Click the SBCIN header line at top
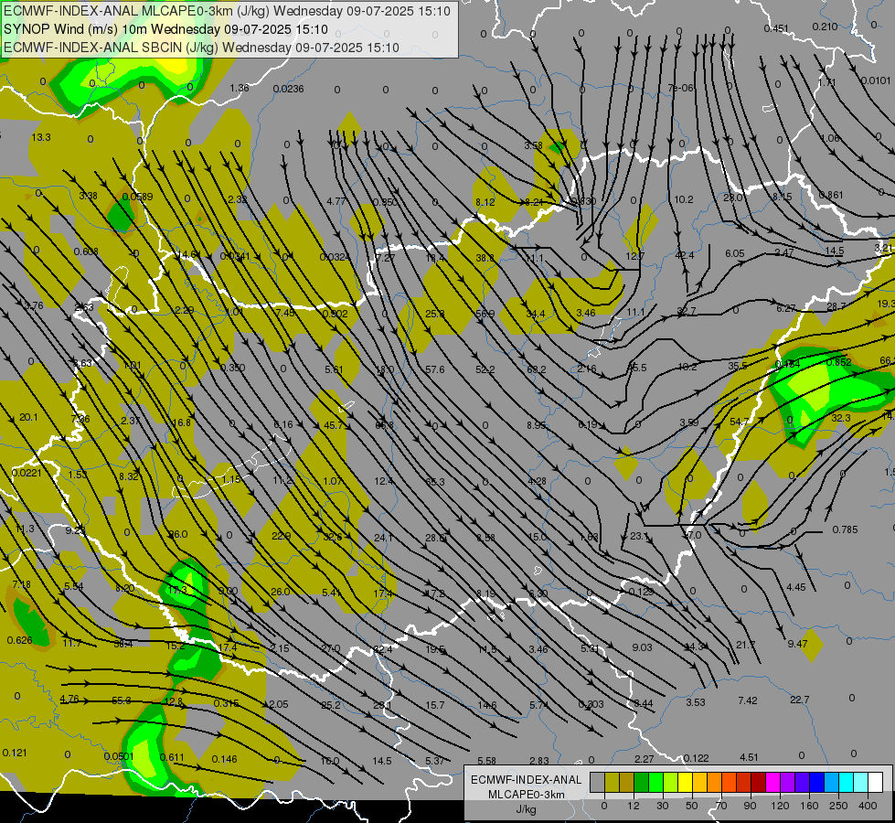Image resolution: width=895 pixels, height=823 pixels. pyautogui.click(x=201, y=48)
